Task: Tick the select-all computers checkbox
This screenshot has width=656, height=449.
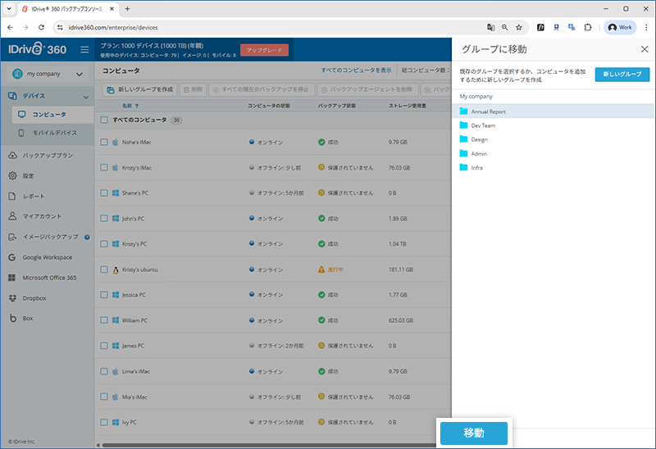Action: [x=104, y=120]
